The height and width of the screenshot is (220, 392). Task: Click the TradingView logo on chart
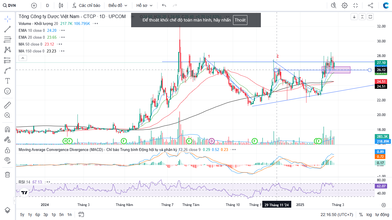[24, 193]
